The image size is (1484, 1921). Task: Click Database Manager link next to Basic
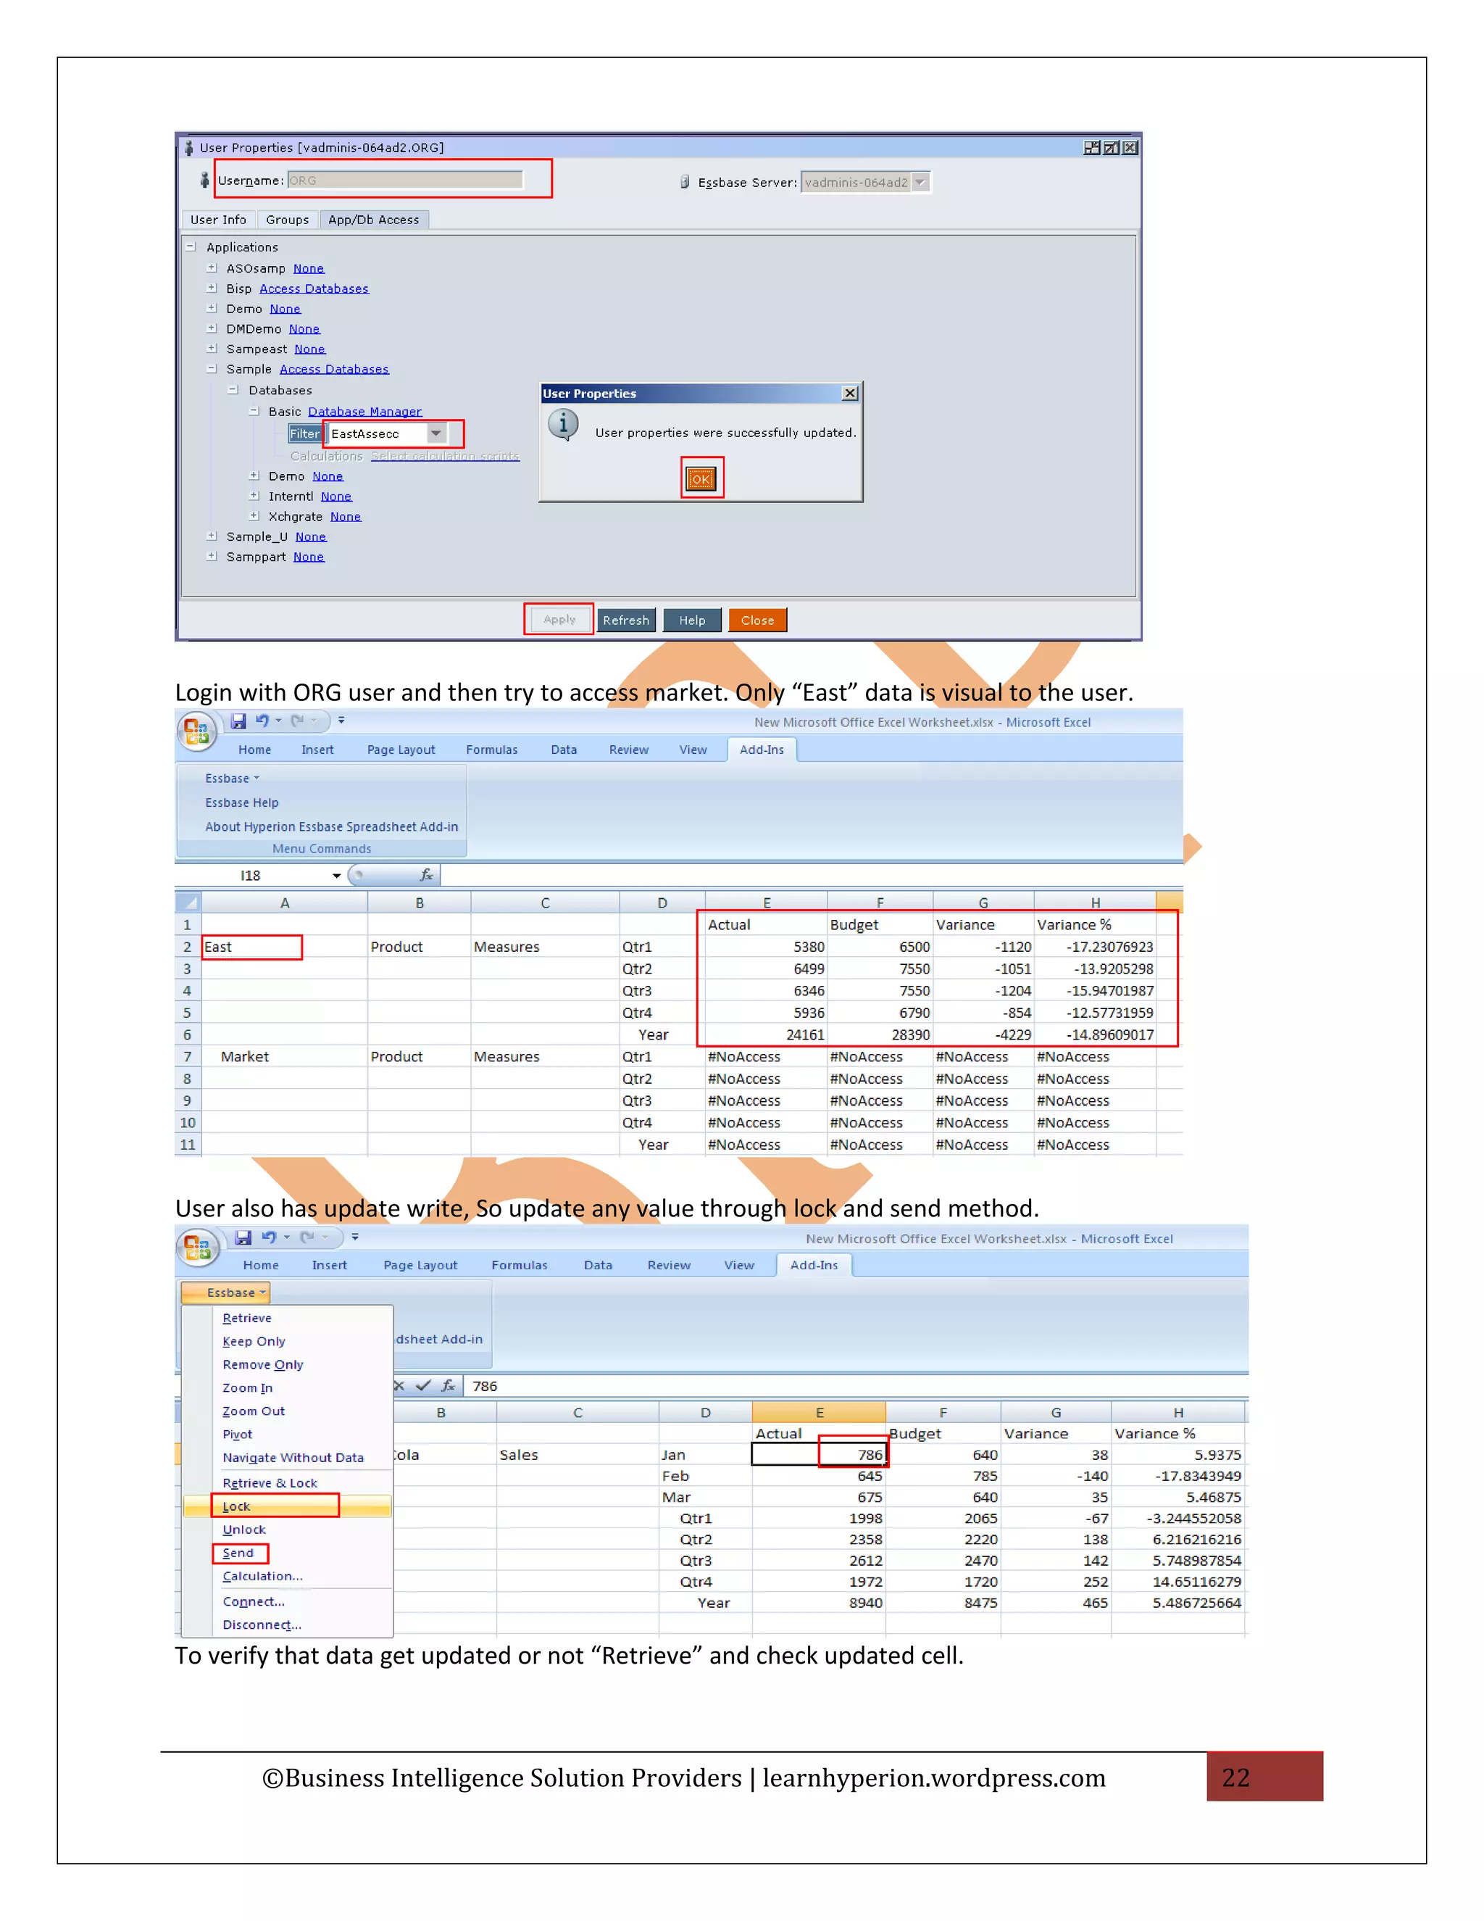(365, 412)
